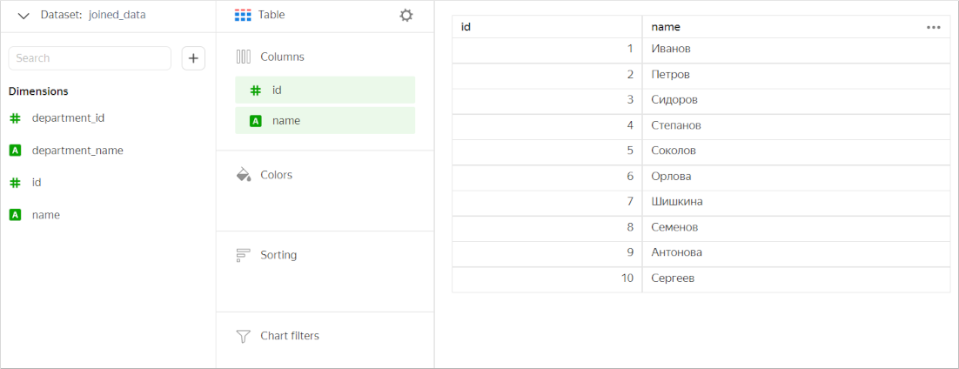
Task: Open chart settings gear icon
Action: click(406, 16)
